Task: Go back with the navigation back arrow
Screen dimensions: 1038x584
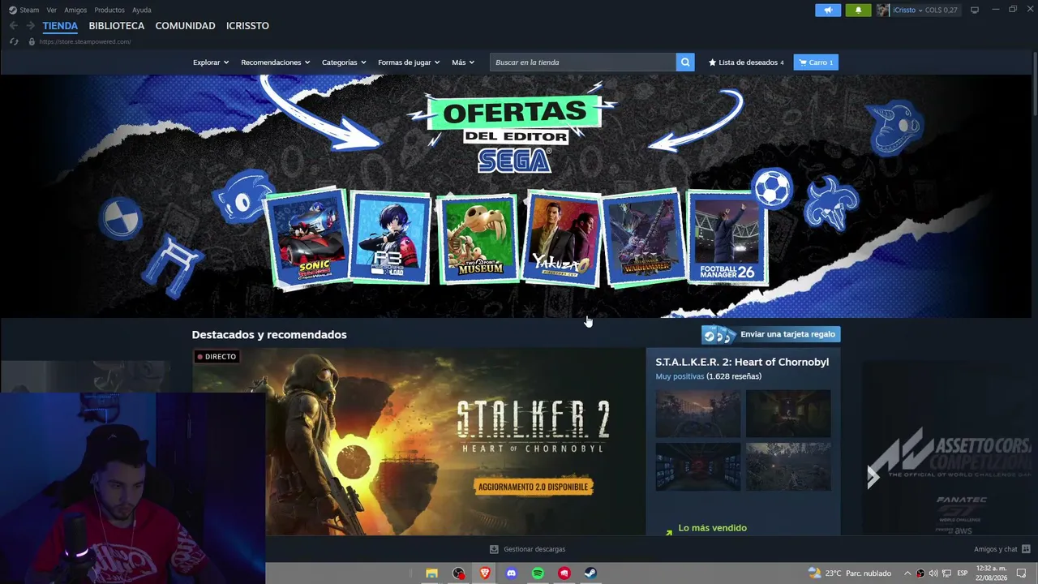Action: tap(14, 26)
